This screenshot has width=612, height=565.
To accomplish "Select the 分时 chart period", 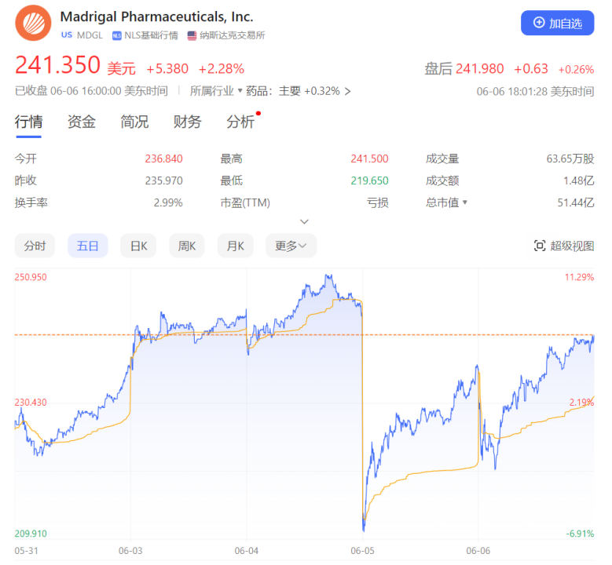I will [35, 246].
